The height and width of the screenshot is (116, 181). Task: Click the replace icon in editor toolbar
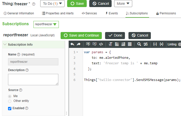pyautogui.click(x=146, y=44)
